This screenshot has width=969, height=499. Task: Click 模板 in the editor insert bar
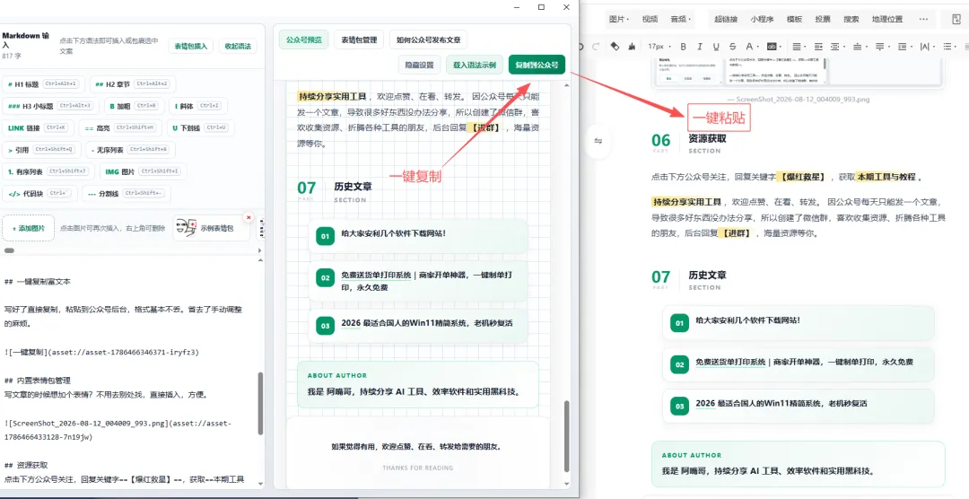(795, 19)
